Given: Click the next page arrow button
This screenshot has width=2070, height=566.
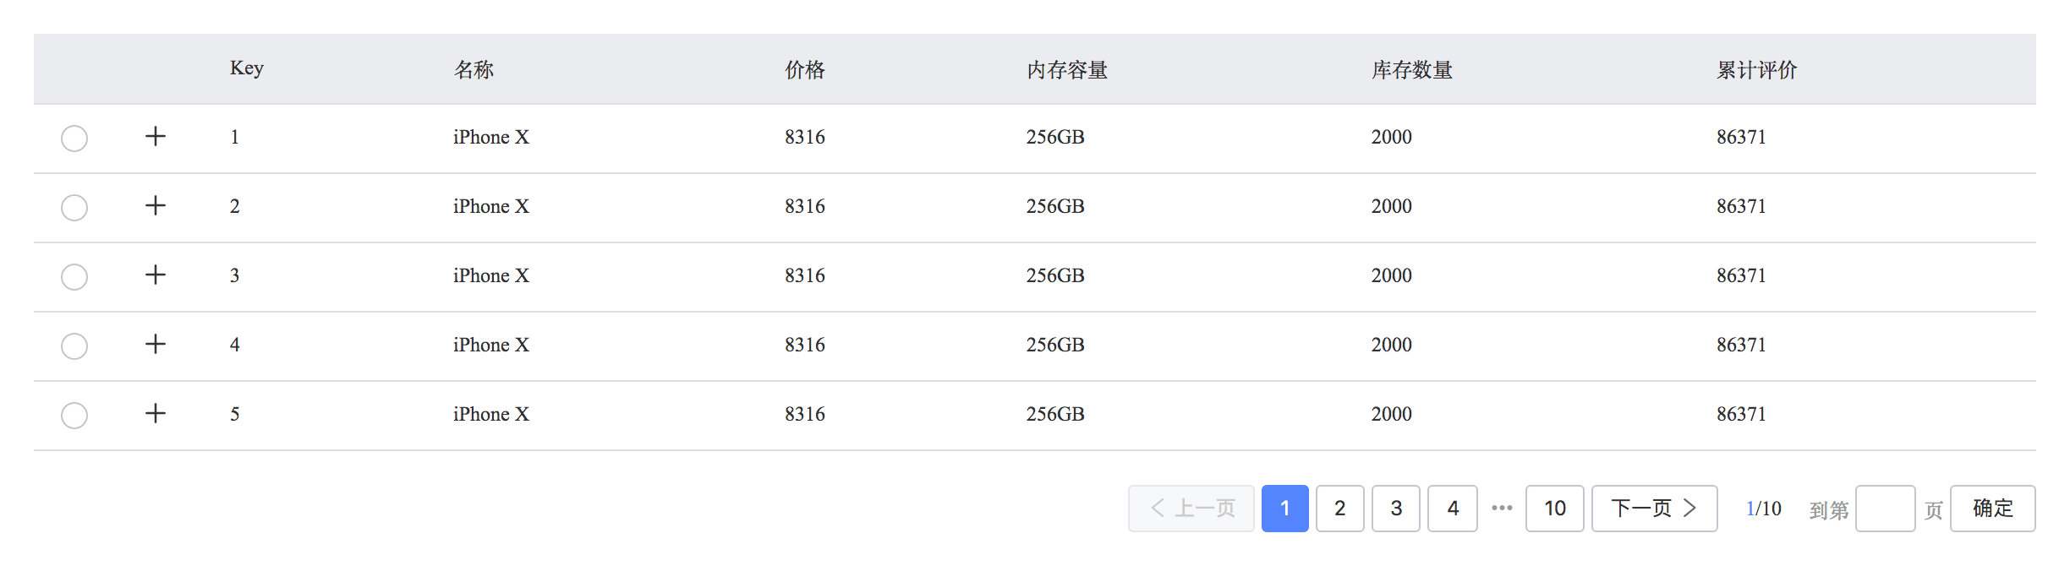Looking at the screenshot, I should click(x=1653, y=508).
